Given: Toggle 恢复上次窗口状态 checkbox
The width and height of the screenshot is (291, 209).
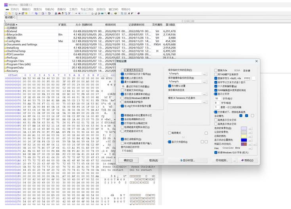Looking at the screenshot, I should [122, 78].
